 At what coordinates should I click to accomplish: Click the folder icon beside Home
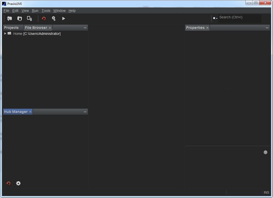[x=10, y=33]
